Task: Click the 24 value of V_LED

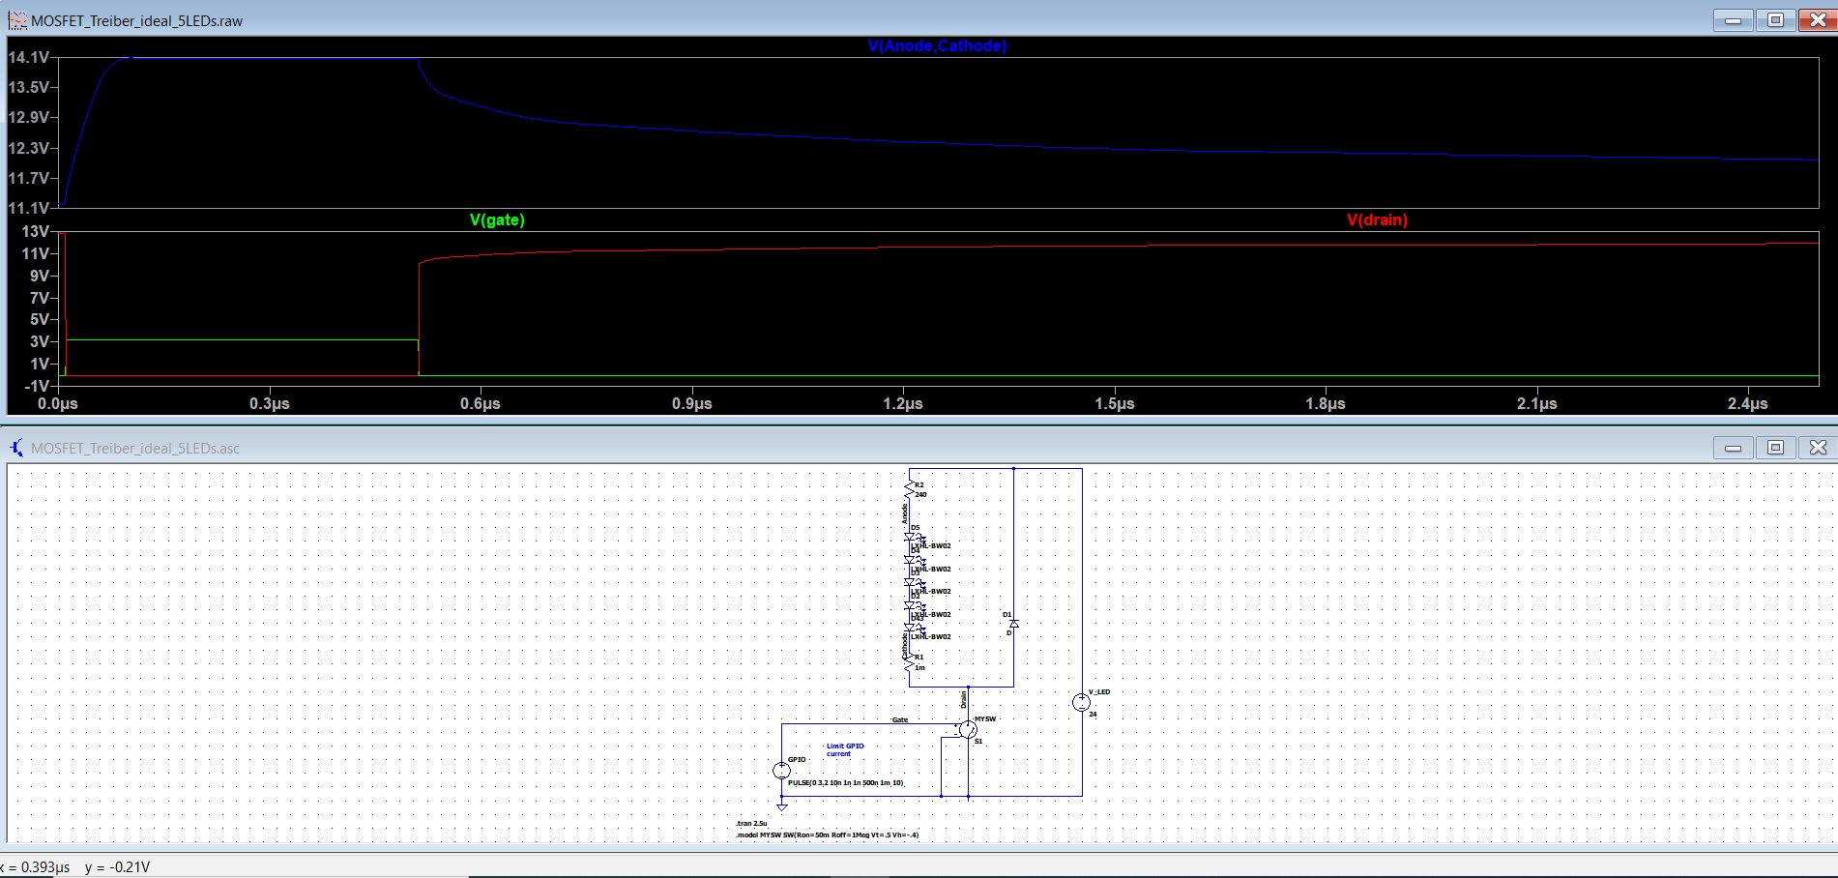Action: (1093, 714)
